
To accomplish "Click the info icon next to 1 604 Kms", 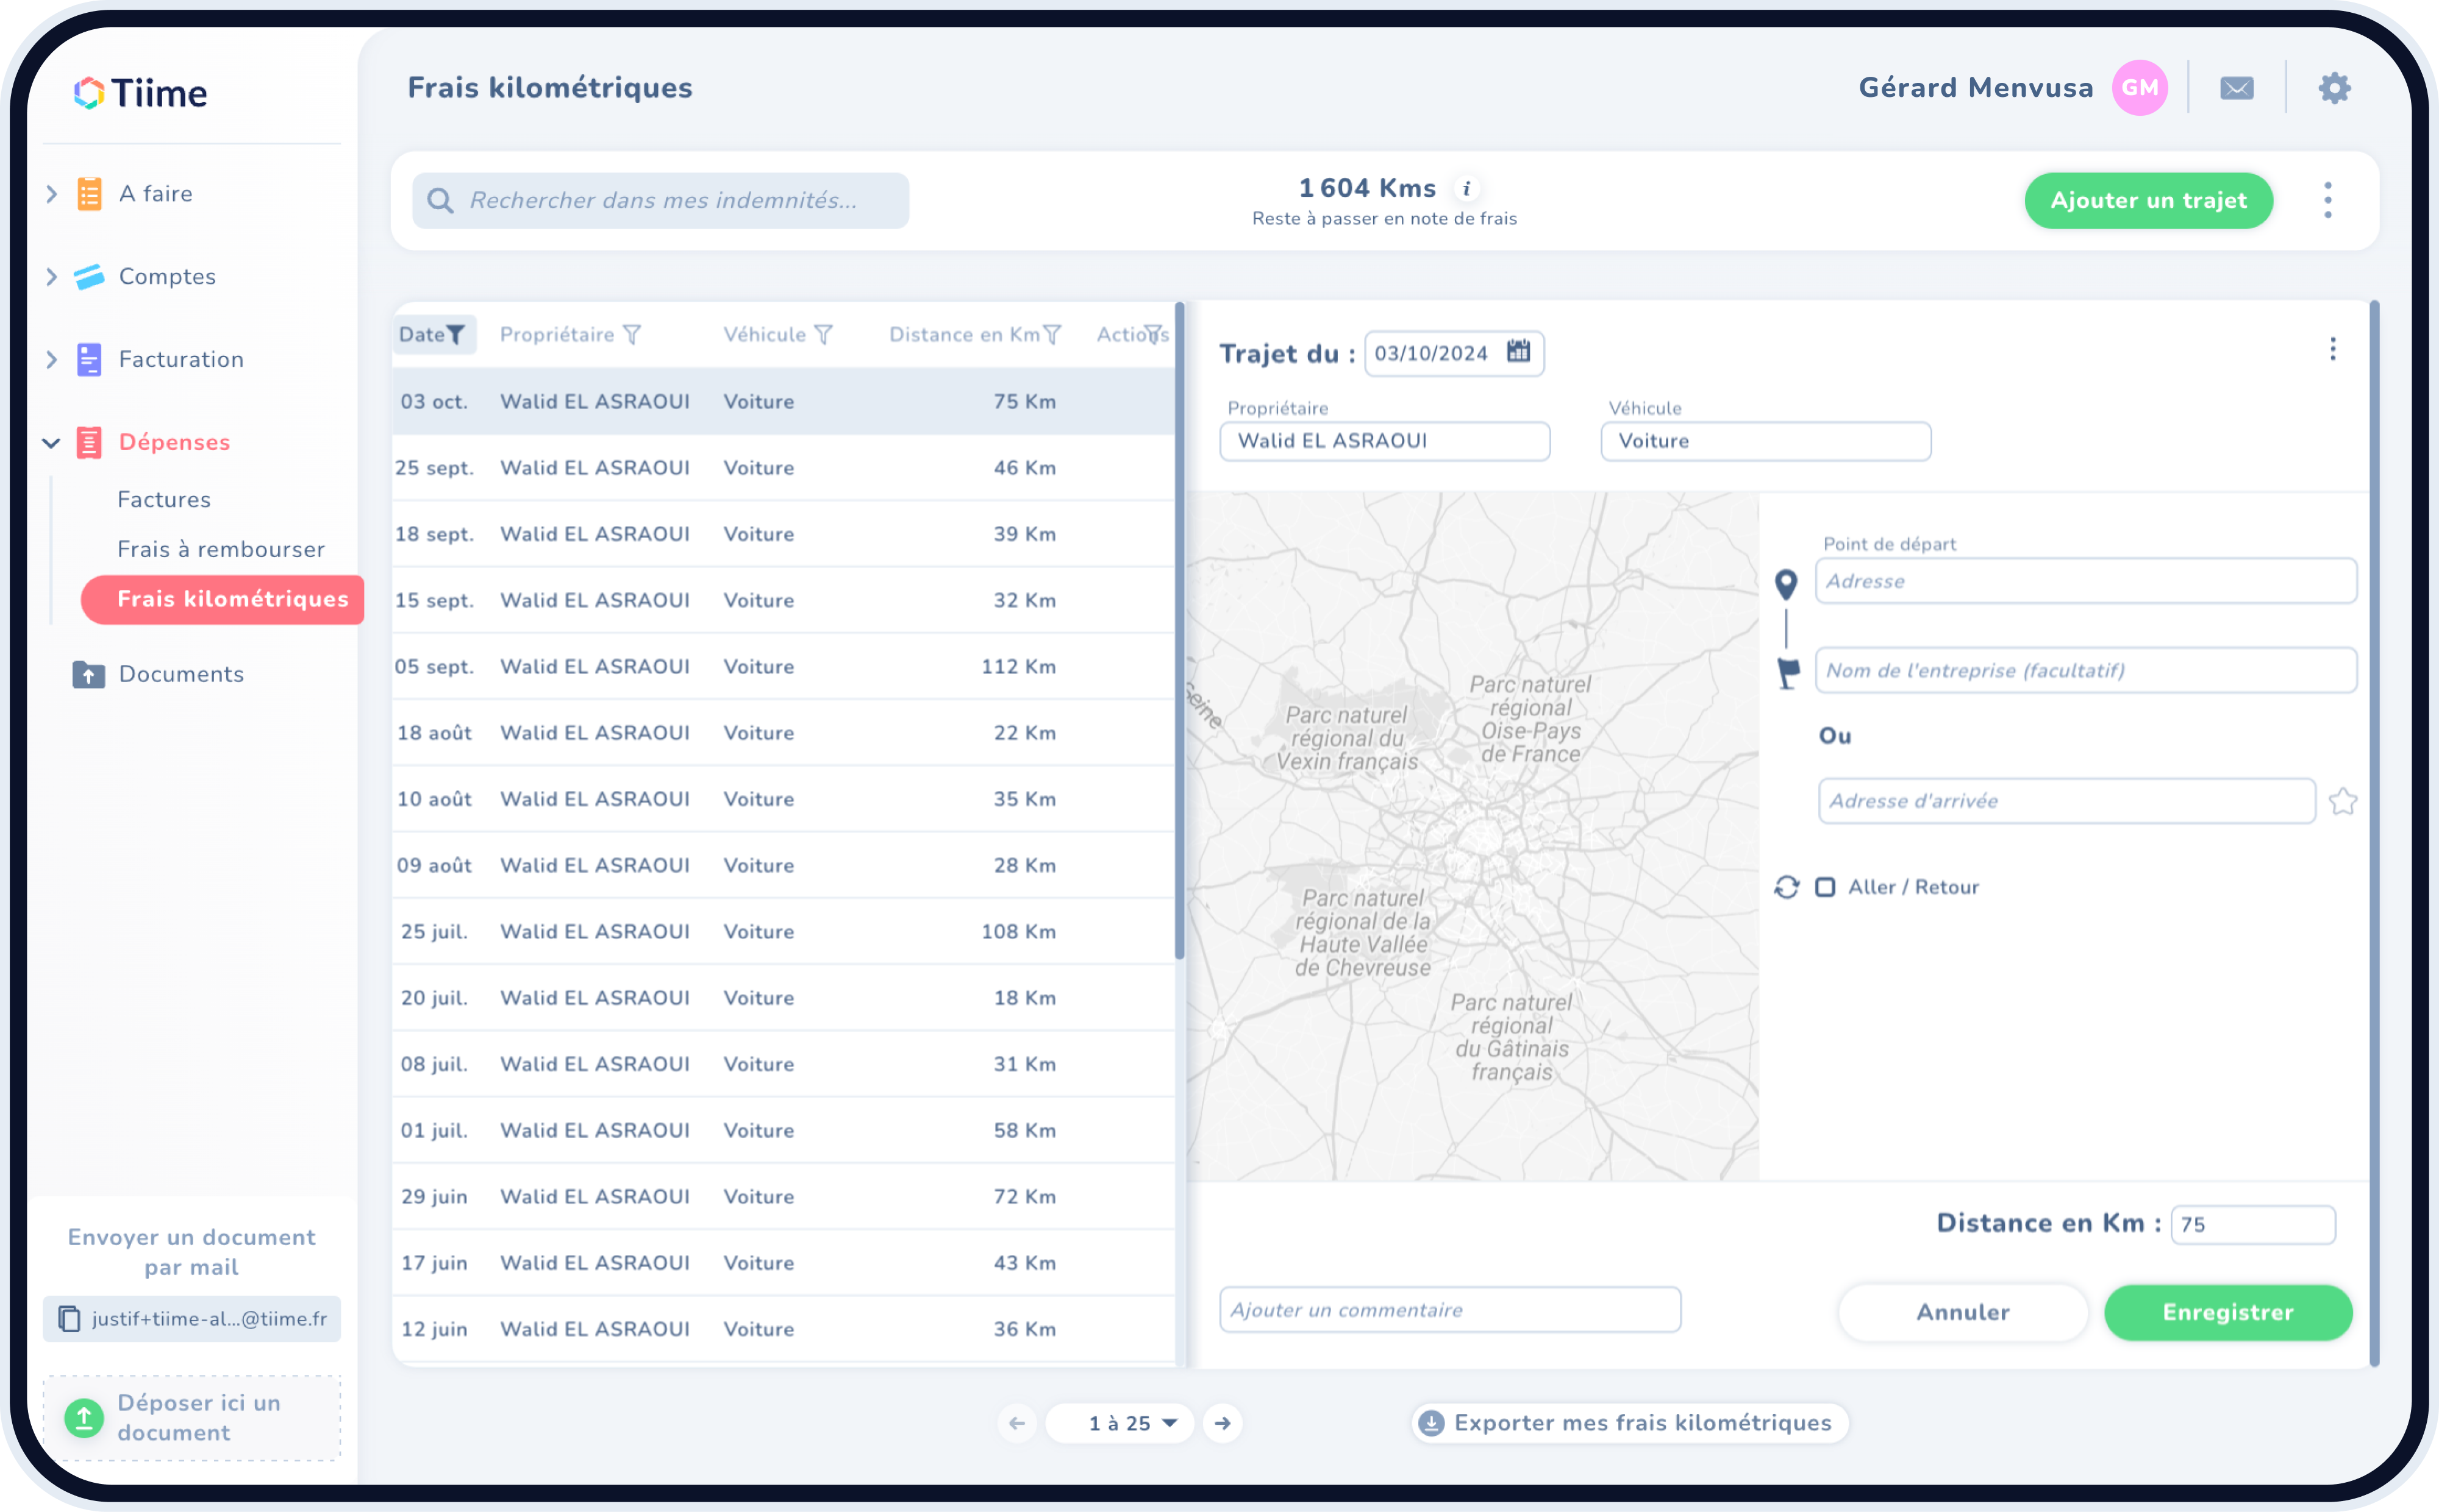I will point(1466,188).
